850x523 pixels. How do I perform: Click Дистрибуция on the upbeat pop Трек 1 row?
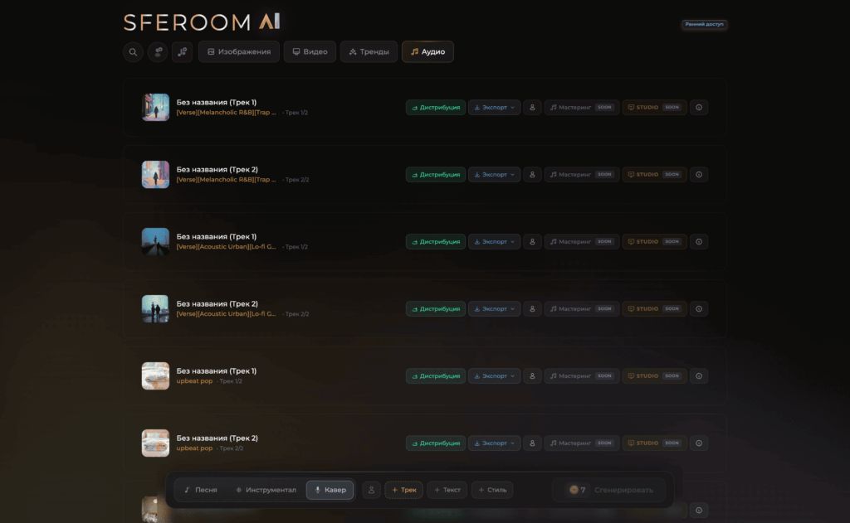pos(435,375)
